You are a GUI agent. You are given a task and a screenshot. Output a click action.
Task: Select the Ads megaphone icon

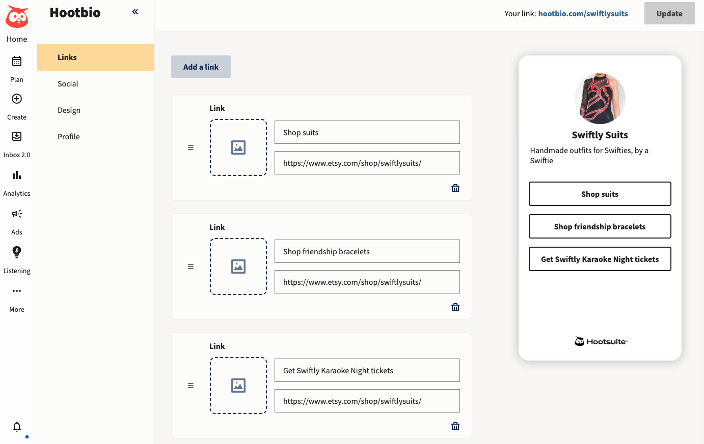[x=17, y=214]
